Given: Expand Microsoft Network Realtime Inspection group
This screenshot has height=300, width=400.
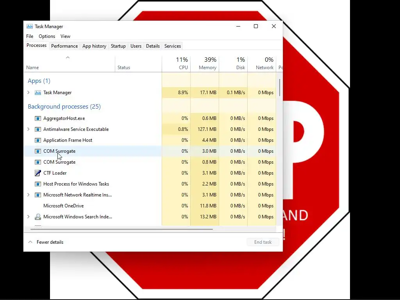Looking at the screenshot, I should pos(28,195).
